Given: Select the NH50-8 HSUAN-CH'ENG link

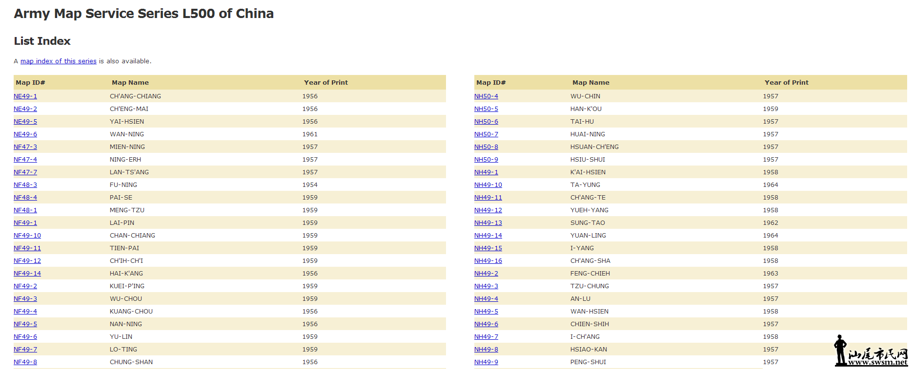Looking at the screenshot, I should pyautogui.click(x=486, y=147).
